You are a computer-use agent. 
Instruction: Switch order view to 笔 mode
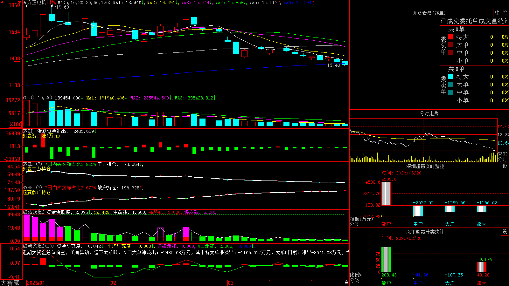(505, 13)
